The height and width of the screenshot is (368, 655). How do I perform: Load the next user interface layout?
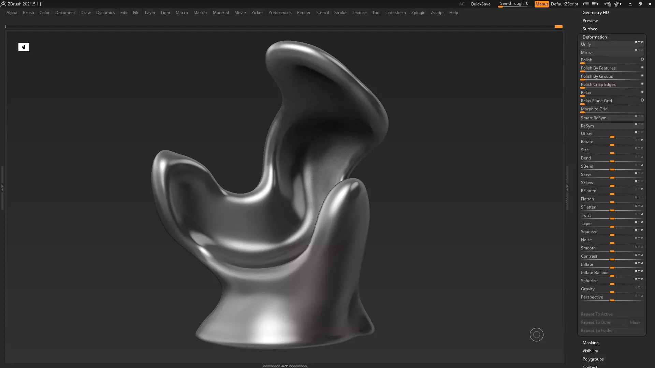tap(618, 4)
